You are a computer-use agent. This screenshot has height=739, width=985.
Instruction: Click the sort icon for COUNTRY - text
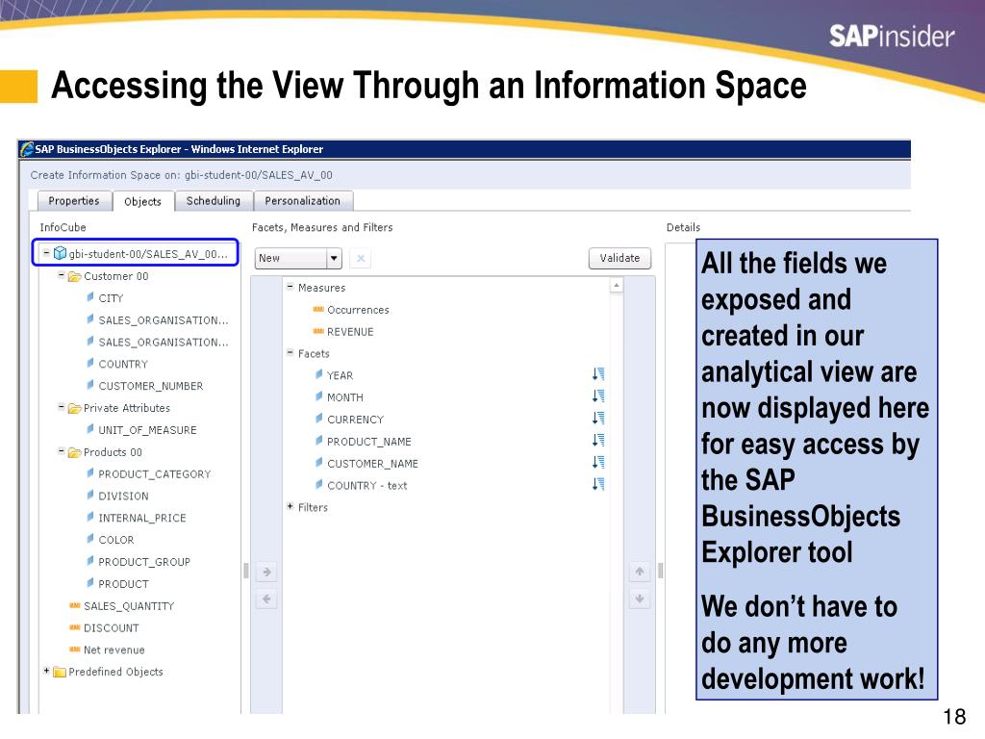(x=598, y=485)
